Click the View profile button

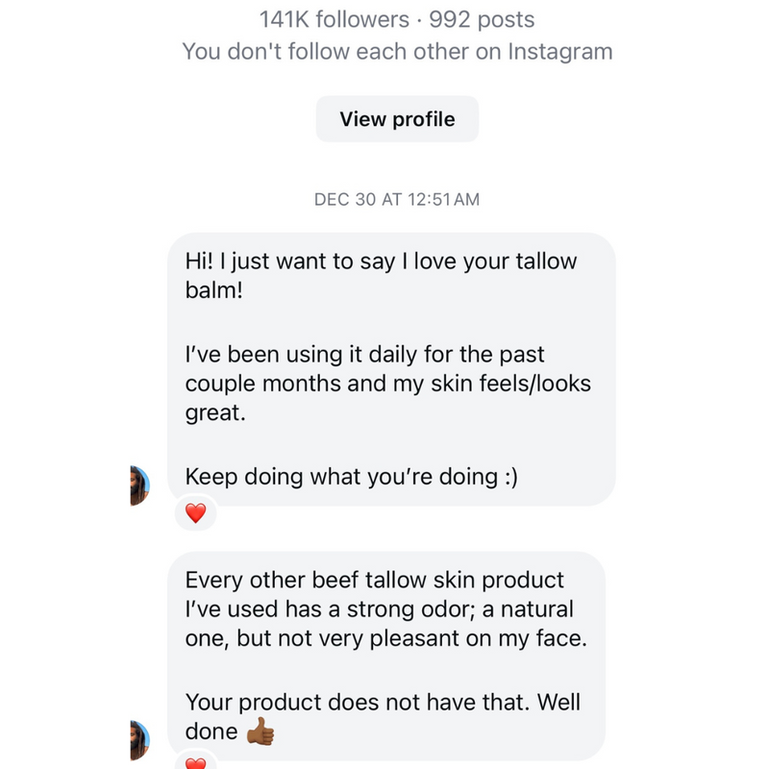(x=397, y=119)
